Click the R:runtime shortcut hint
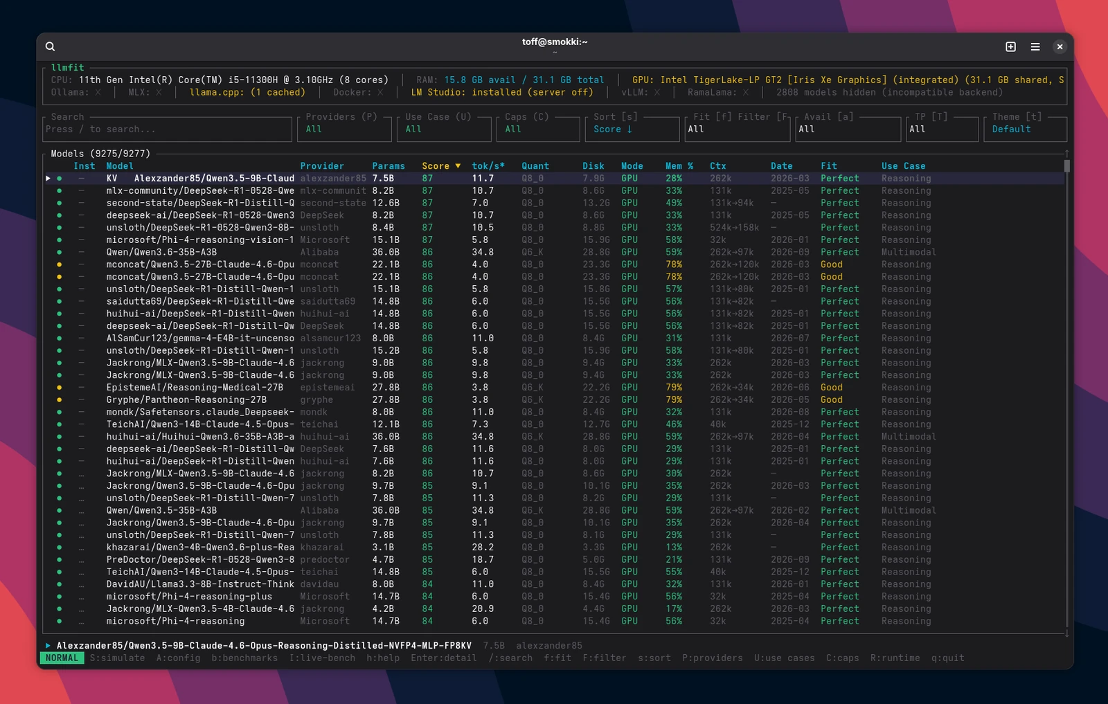 point(895,658)
